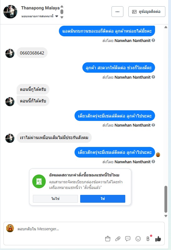Attach a file with the paperclip icon
The image size is (171, 250).
[118, 239]
